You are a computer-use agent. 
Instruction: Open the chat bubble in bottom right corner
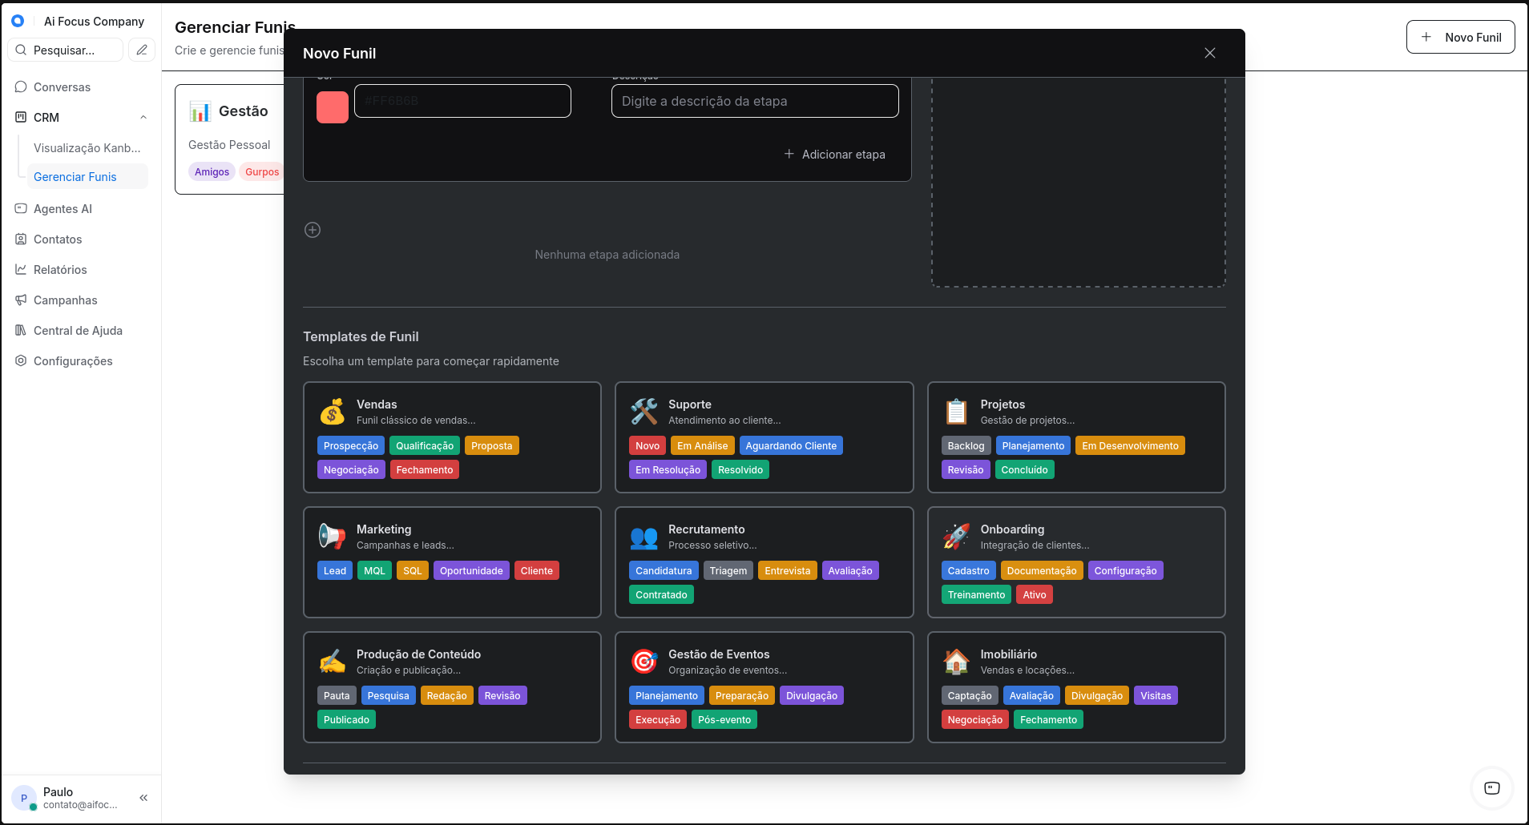(1491, 788)
